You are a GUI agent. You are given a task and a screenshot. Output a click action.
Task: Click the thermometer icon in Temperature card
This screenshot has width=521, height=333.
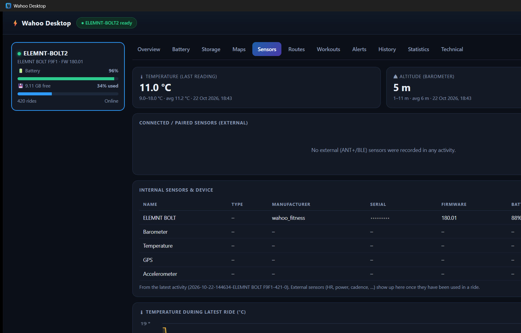click(x=141, y=77)
